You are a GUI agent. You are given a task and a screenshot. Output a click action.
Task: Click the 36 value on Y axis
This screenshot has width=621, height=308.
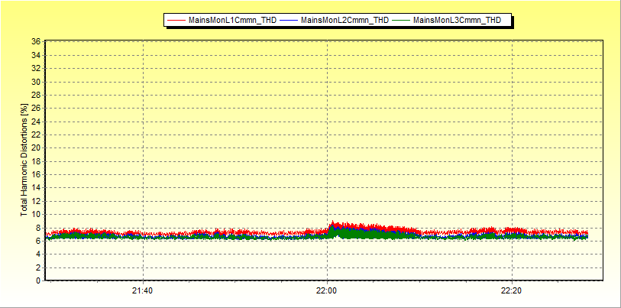[36, 42]
